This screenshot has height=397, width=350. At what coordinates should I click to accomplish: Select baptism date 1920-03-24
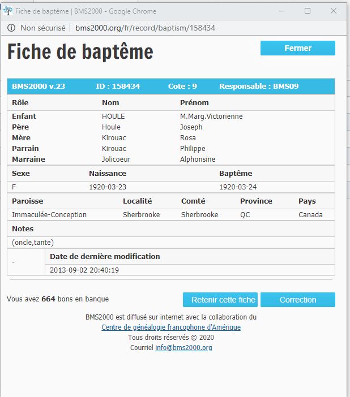pyautogui.click(x=238, y=187)
